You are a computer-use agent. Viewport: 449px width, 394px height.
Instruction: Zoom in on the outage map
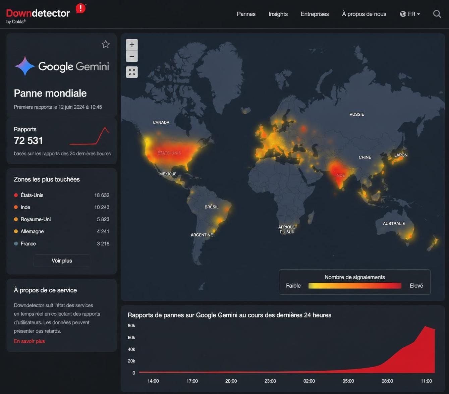[132, 45]
